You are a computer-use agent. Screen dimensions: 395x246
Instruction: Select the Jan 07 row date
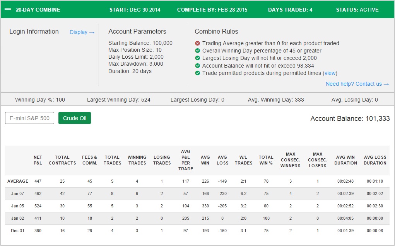[18, 194]
